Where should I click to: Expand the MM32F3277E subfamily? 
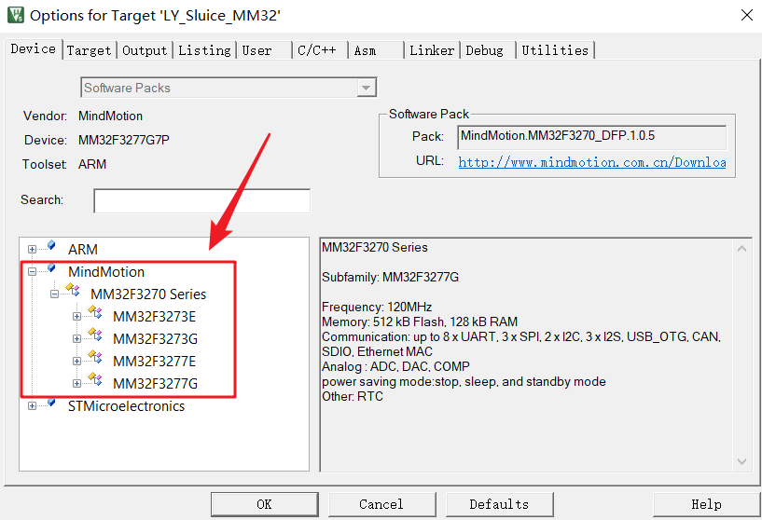click(76, 361)
